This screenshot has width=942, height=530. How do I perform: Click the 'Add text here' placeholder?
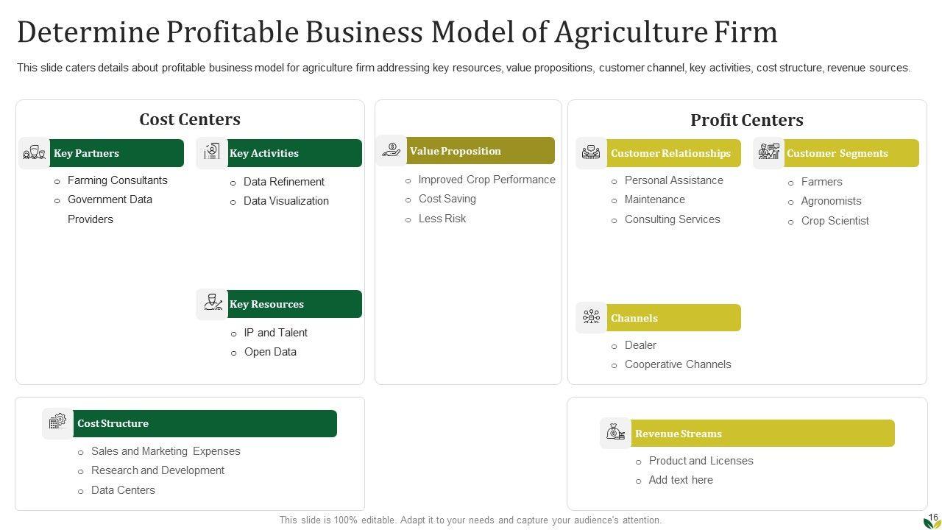(681, 480)
